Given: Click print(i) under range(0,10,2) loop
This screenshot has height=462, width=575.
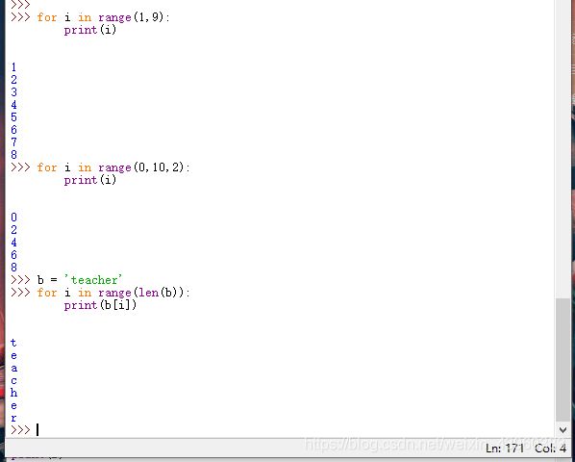Looking at the screenshot, I should pyautogui.click(x=90, y=180).
